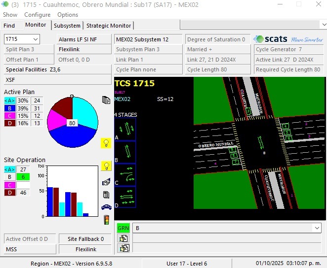This screenshot has height=268, width=327.
Task: Click the hand writing on multiple pages icon
Action: [123, 248]
